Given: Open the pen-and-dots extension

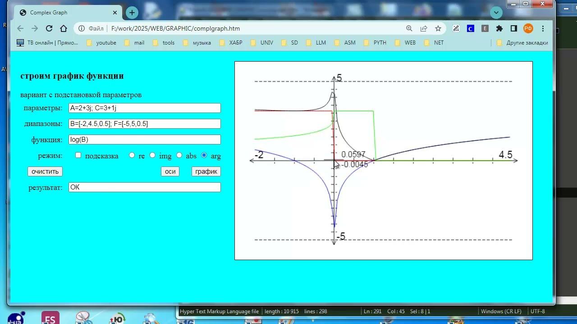Looking at the screenshot, I should click(456, 28).
